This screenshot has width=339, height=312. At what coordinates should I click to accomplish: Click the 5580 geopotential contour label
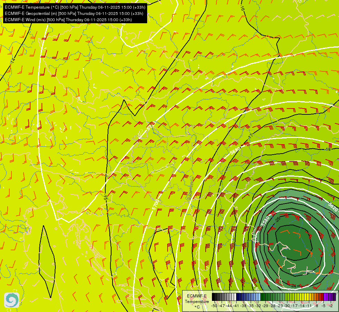point(265,221)
